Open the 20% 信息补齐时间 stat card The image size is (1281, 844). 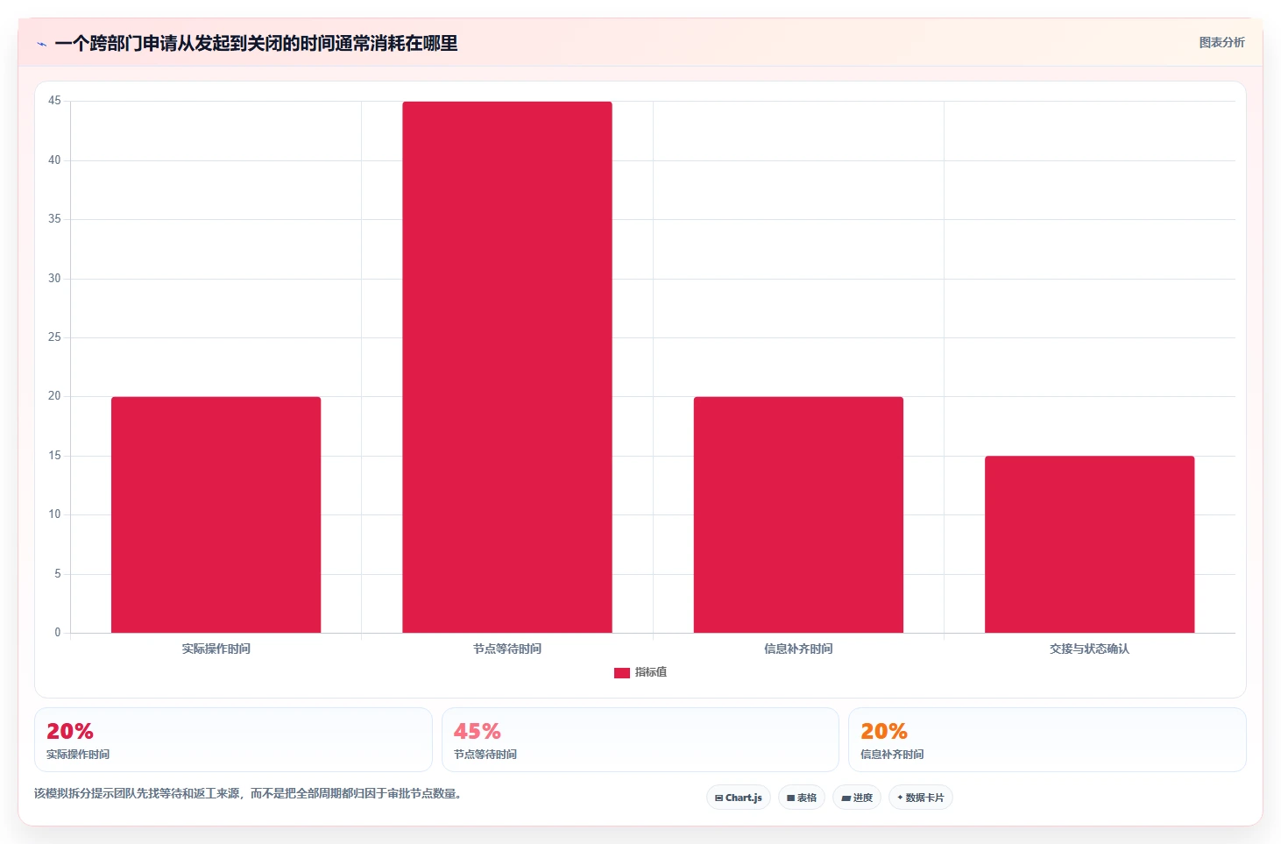1047,740
